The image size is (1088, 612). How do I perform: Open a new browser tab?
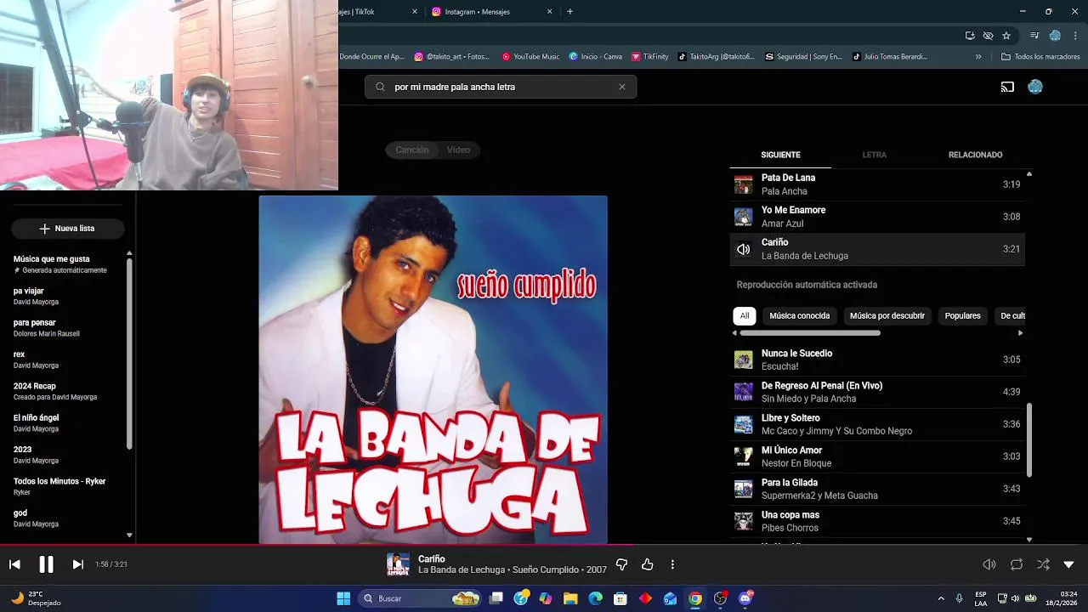click(569, 12)
